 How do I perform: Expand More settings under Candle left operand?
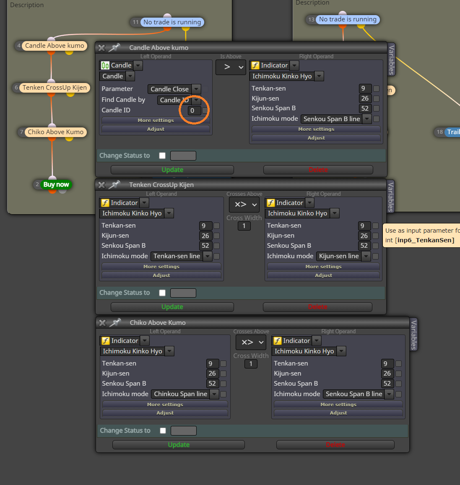156,120
